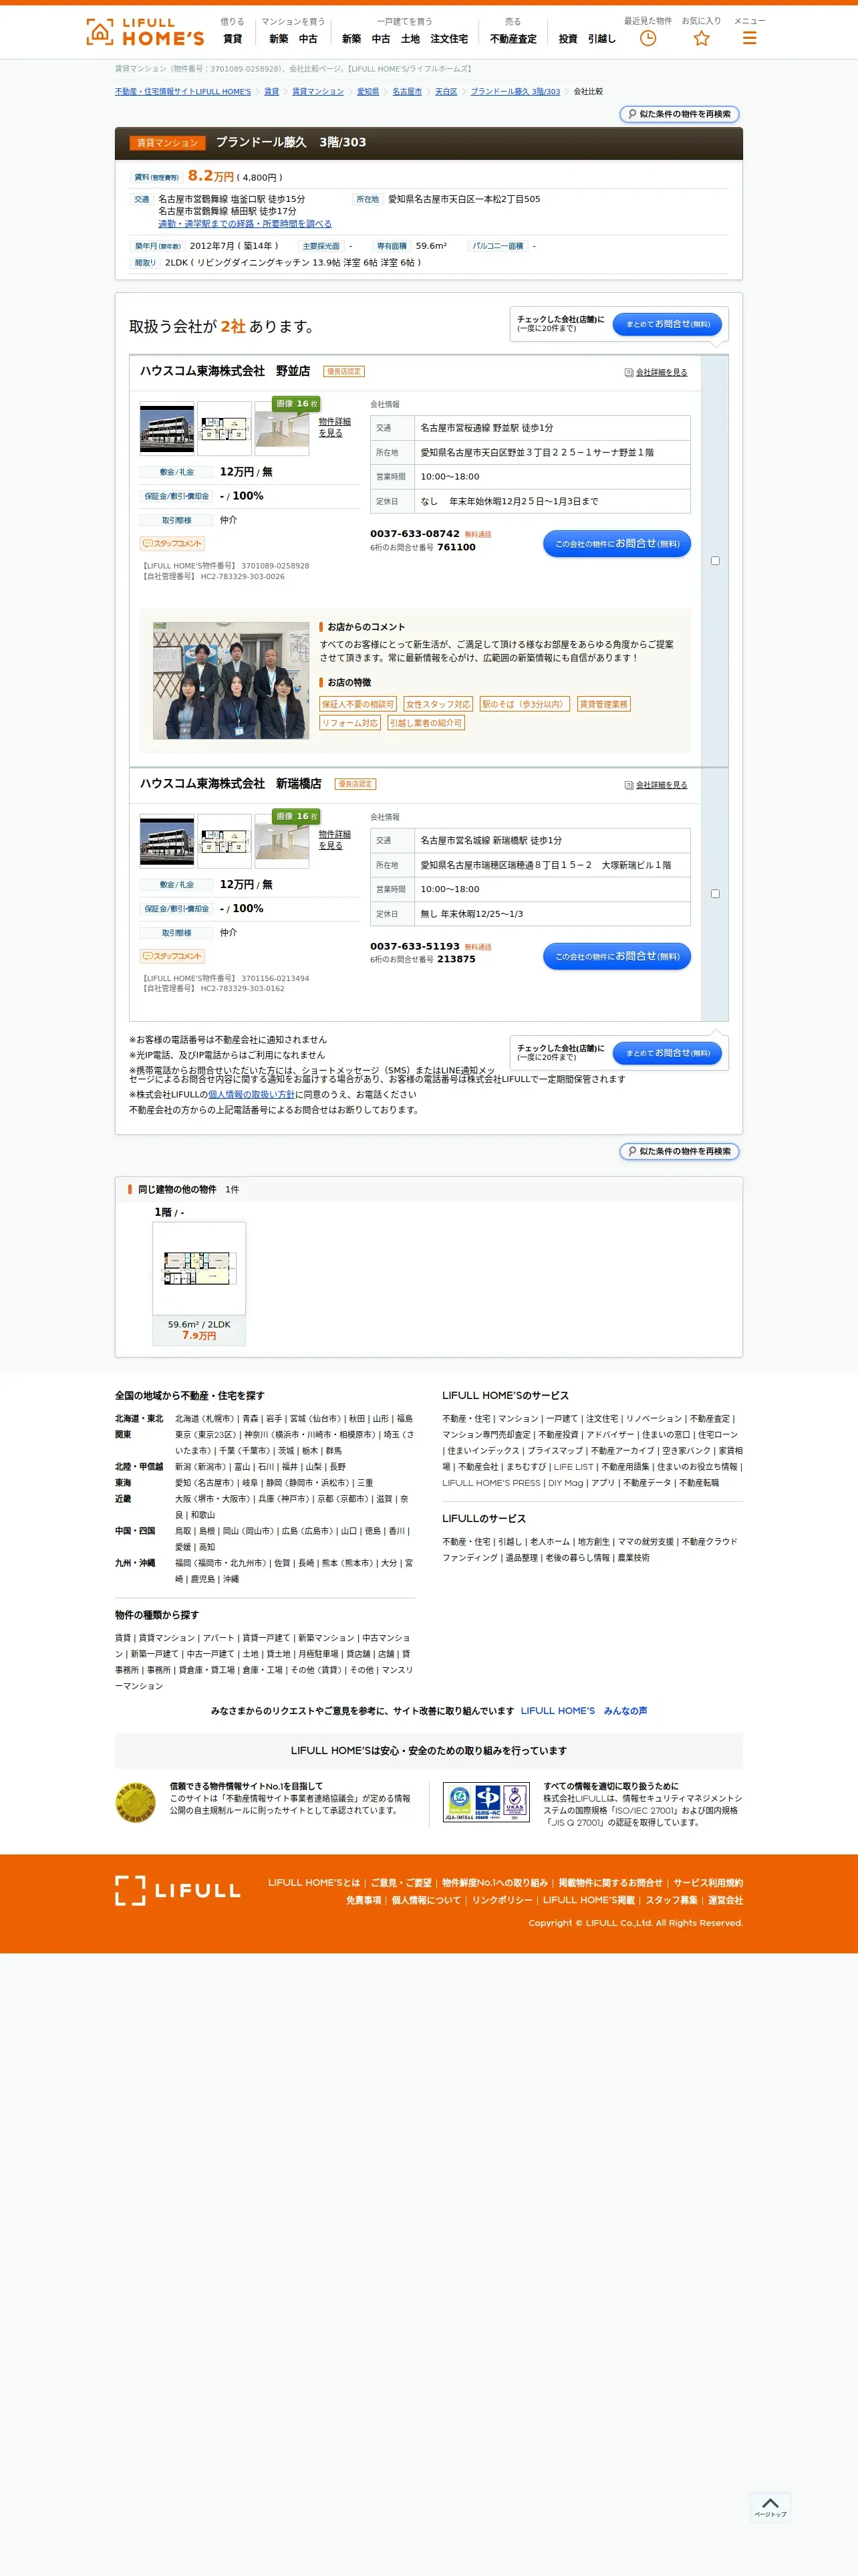The height and width of the screenshot is (2576, 858).
Task: View the building exterior photo for 新瑞橋店
Action: 167,841
